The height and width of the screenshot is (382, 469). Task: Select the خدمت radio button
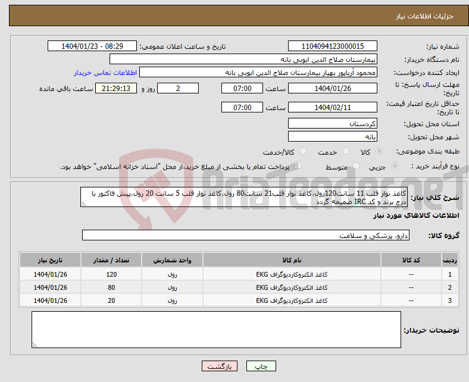(346, 151)
